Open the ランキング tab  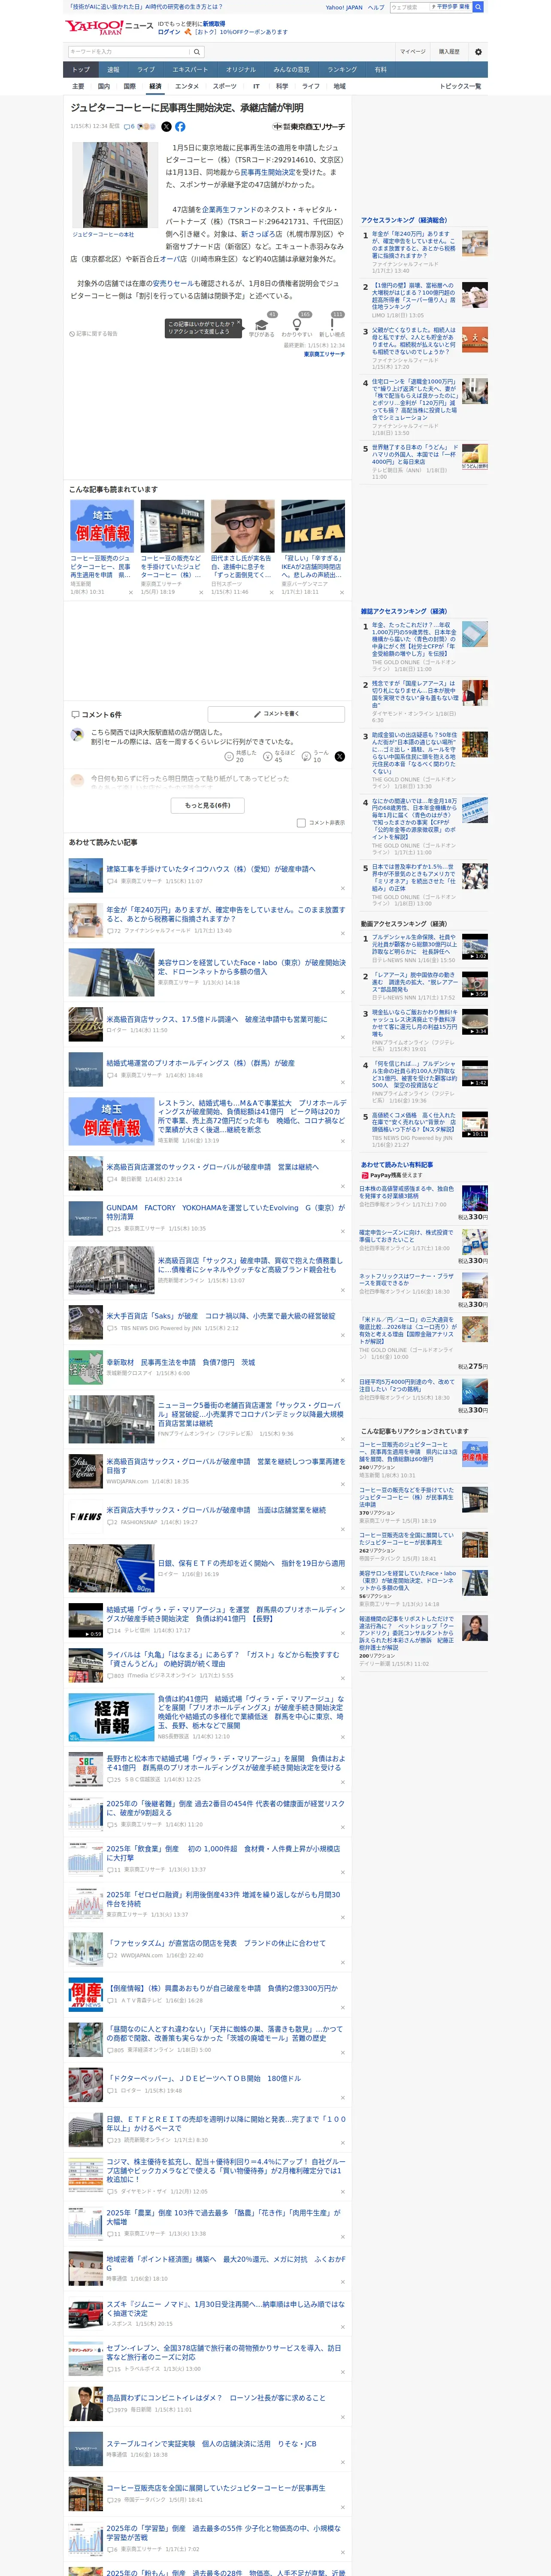pos(342,70)
